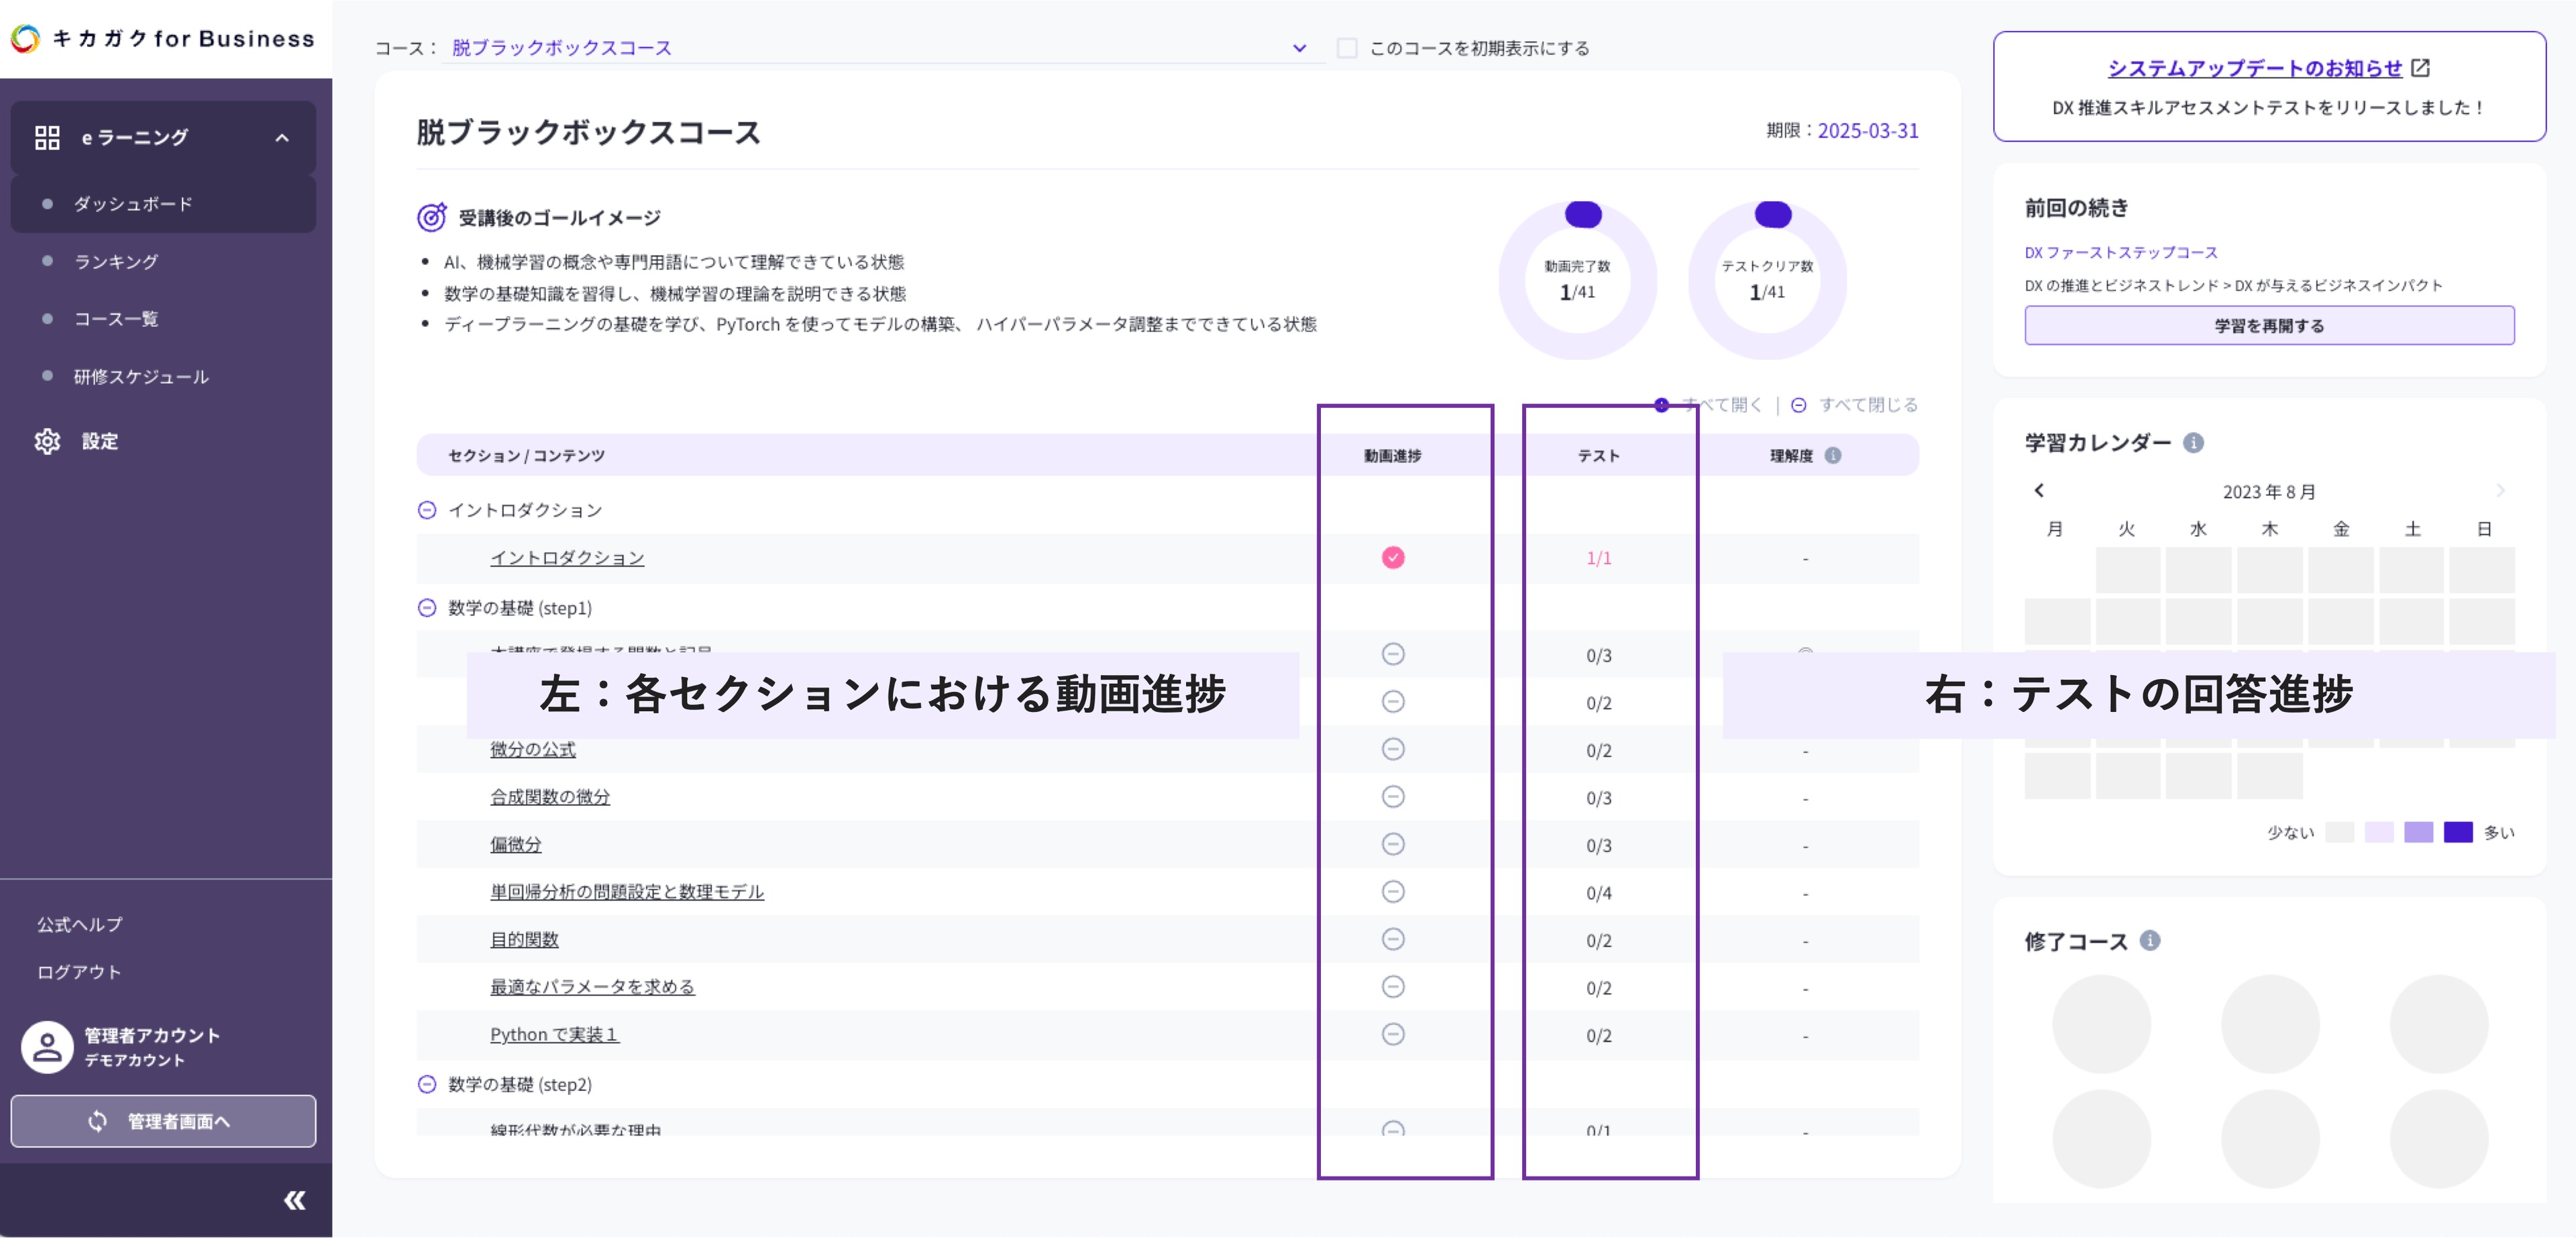Click the 理解度 info icon in table header

(x=1832, y=455)
